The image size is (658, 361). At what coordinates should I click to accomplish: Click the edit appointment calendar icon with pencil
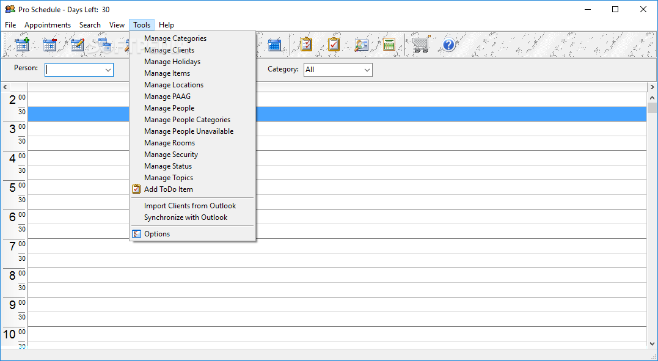[77, 45]
